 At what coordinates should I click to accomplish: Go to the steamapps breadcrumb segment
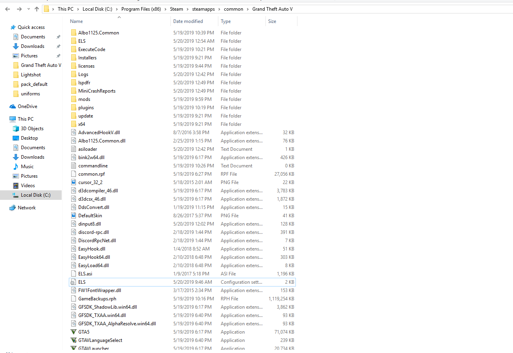click(x=204, y=9)
